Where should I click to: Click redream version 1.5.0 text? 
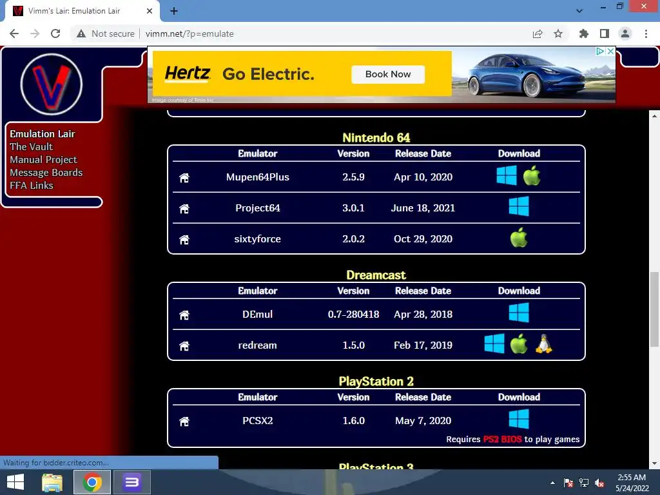click(354, 345)
